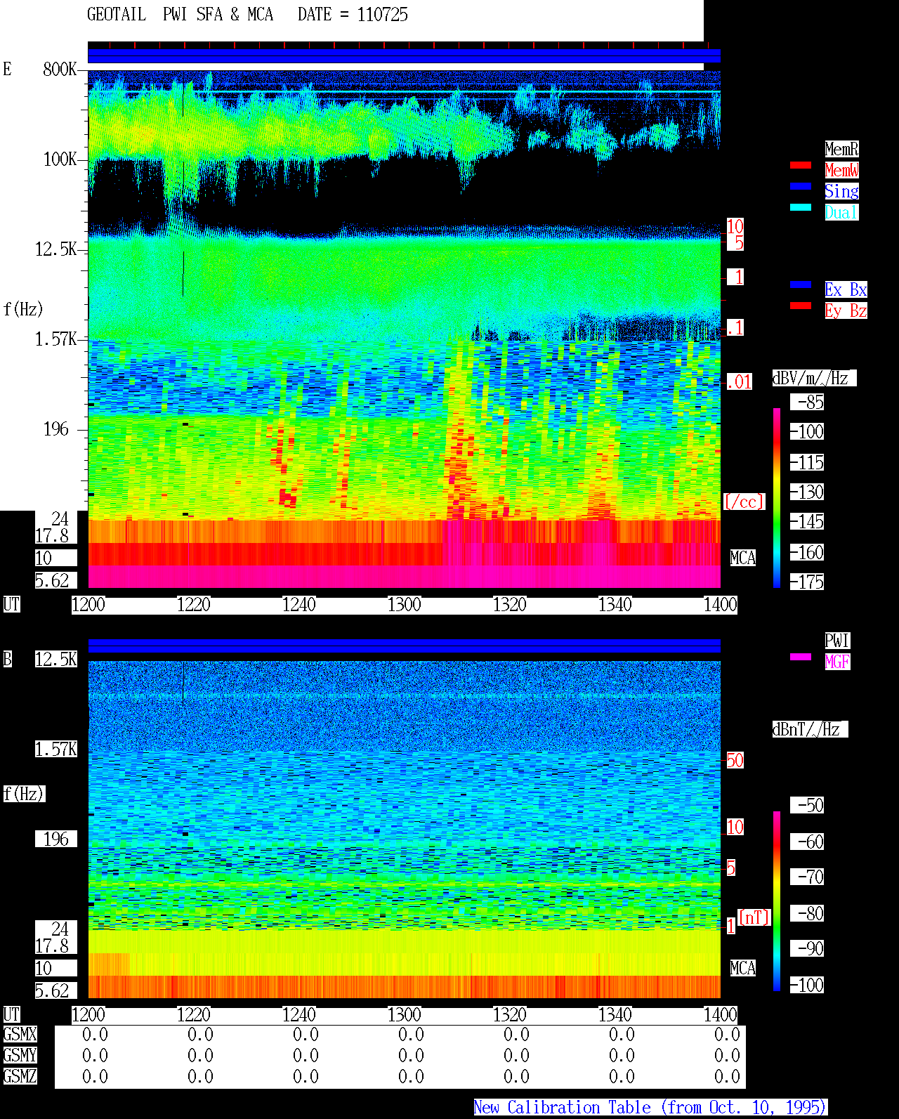This screenshot has height=1119, width=899.
Task: Click the -85 color scale value
Action: (807, 402)
